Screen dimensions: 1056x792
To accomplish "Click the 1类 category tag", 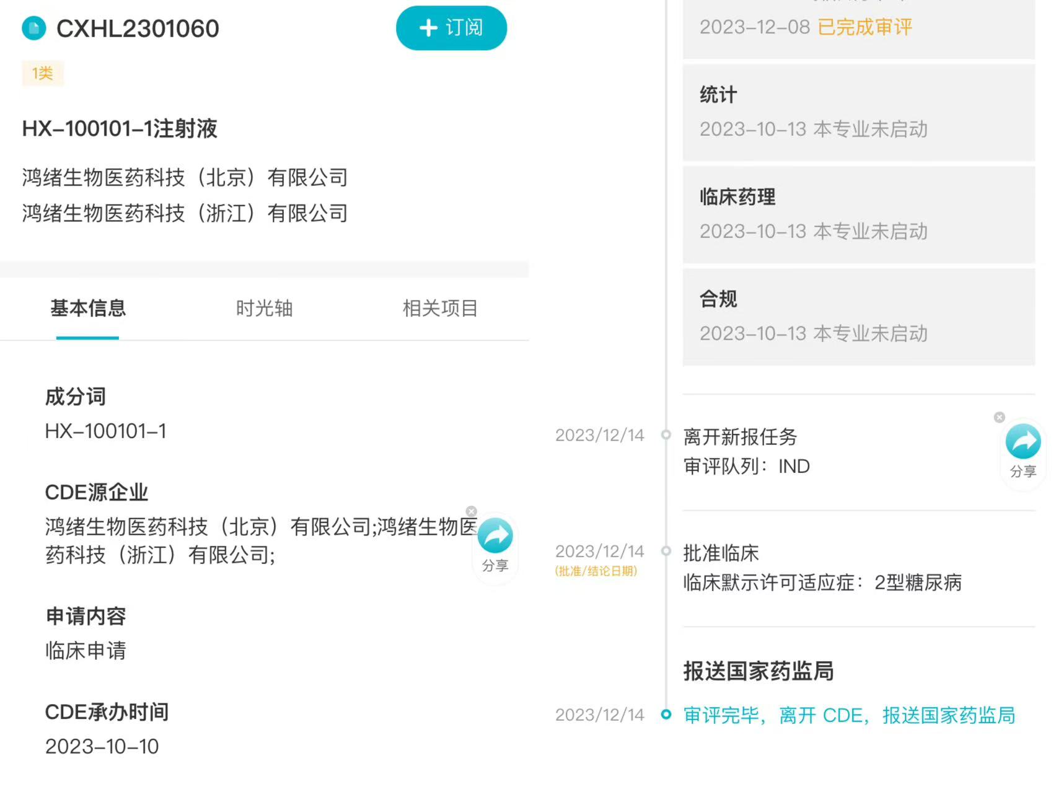I will [43, 73].
